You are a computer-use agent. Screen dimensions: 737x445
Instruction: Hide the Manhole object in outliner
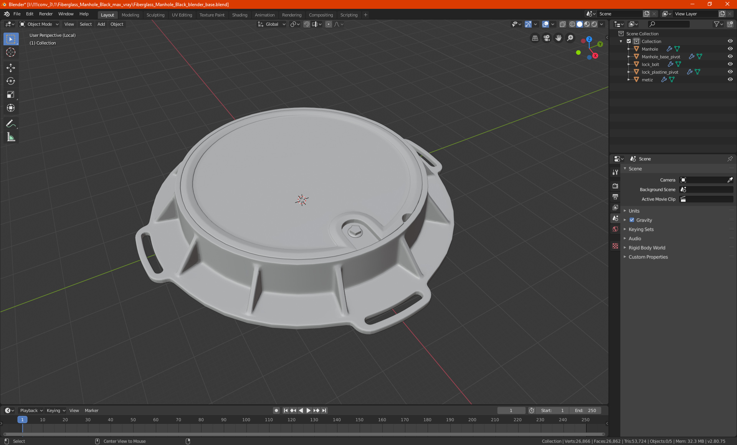tap(730, 49)
